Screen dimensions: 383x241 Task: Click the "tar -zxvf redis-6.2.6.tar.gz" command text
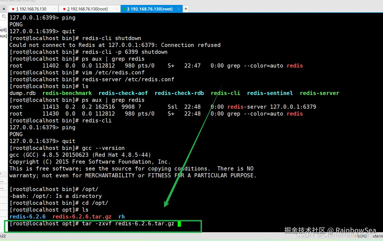coord(128,223)
